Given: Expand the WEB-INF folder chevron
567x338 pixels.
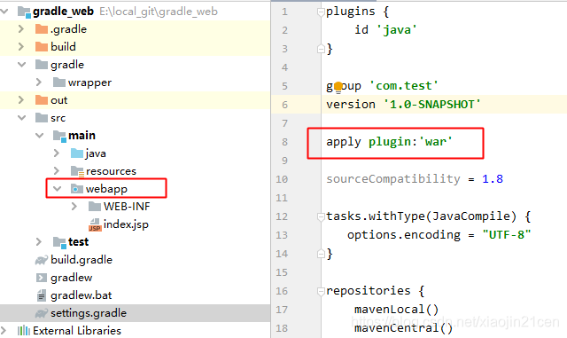Looking at the screenshot, I should tap(74, 207).
